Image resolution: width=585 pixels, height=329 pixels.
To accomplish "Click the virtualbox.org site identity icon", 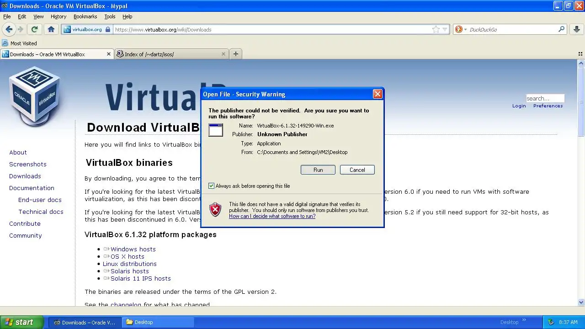I will pos(86,29).
